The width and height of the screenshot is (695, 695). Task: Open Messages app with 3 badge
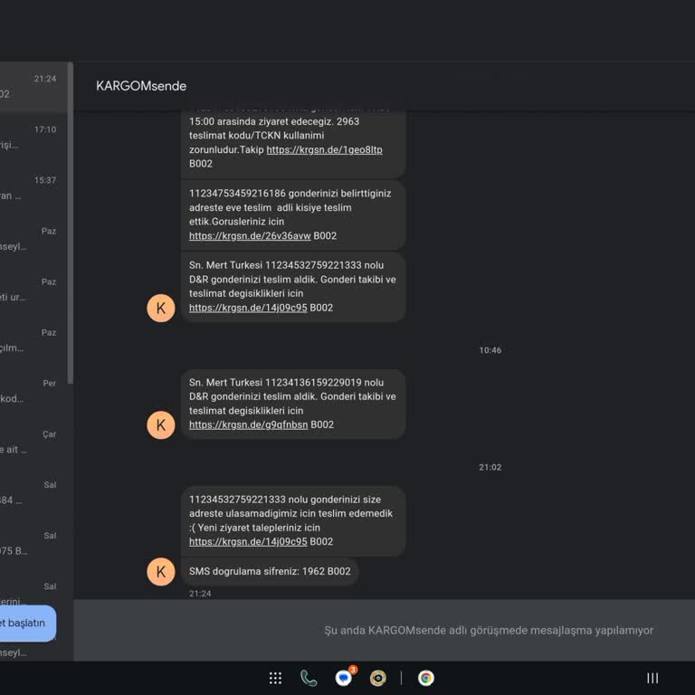pos(345,677)
